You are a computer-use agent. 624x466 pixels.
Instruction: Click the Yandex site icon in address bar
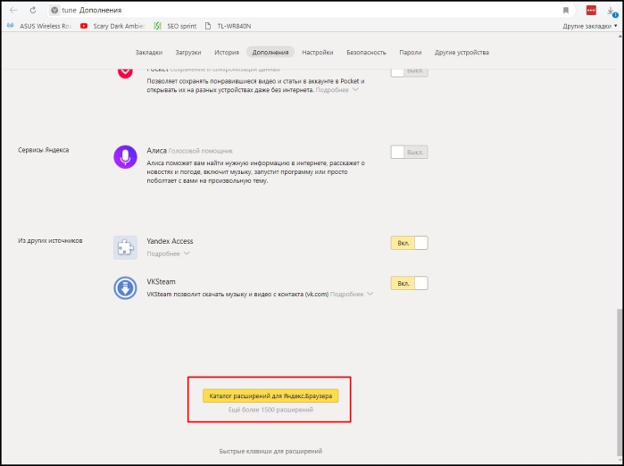[55, 11]
